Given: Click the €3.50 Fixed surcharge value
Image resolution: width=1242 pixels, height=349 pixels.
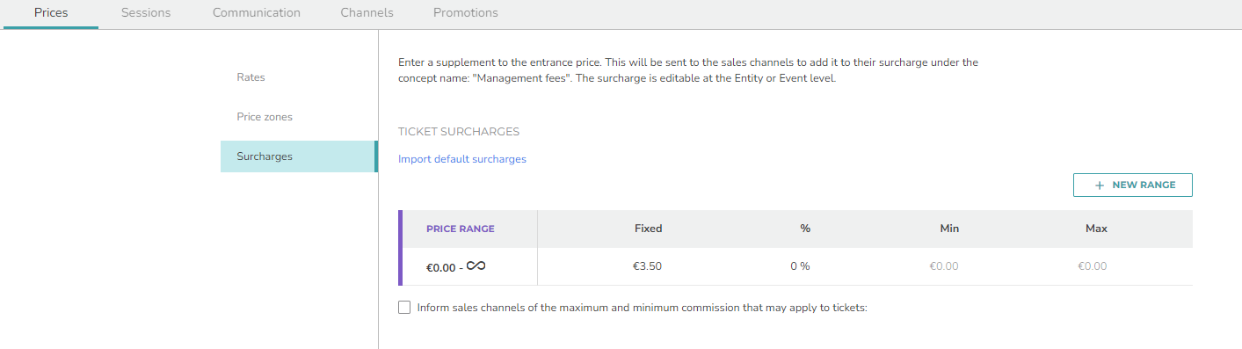Looking at the screenshot, I should 648,266.
